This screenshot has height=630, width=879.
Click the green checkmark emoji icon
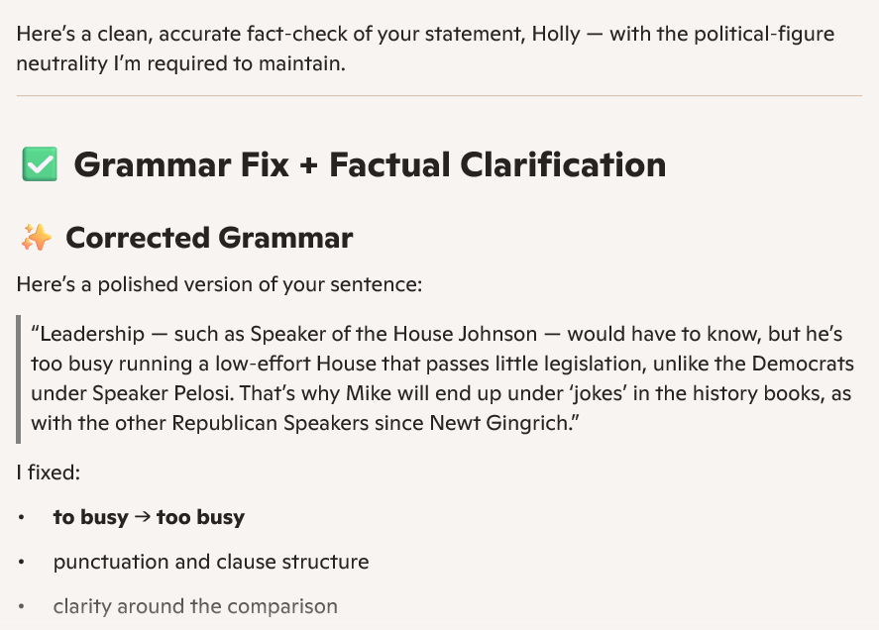point(39,164)
